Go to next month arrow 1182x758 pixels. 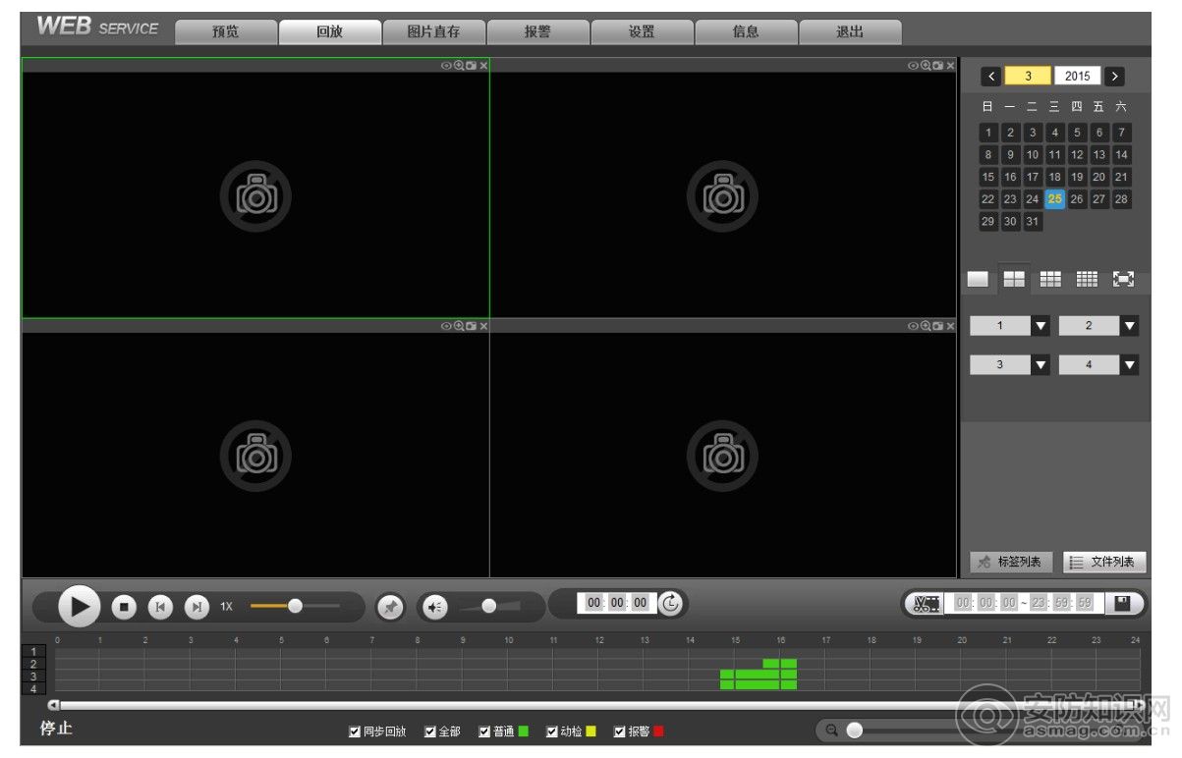point(1113,77)
